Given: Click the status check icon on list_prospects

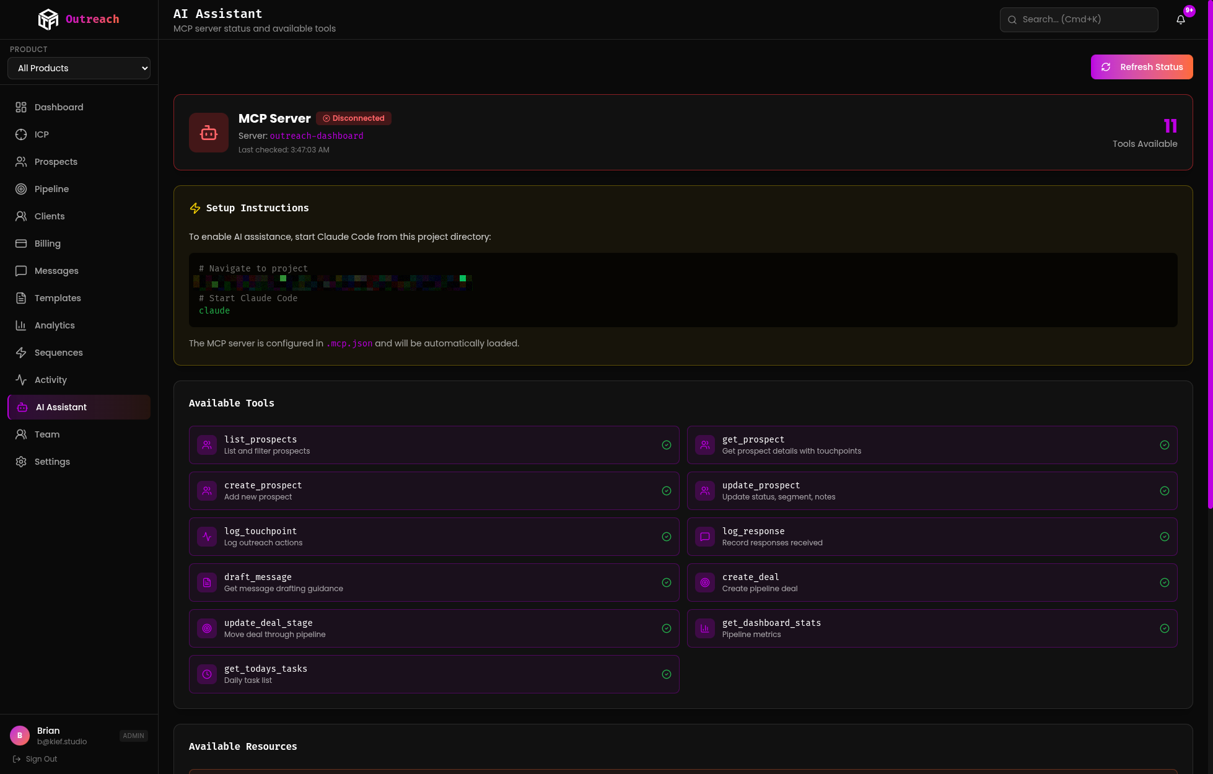Looking at the screenshot, I should 667,445.
